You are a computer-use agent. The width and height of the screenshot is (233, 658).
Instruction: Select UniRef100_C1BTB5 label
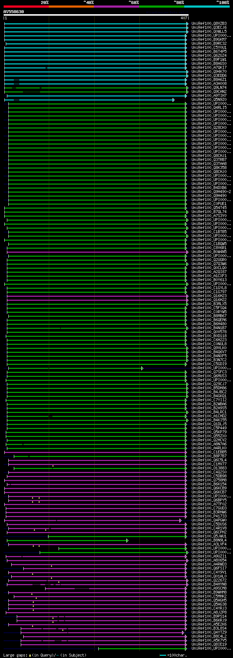click(209, 232)
